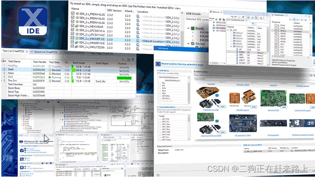
Task: Click location icon of SDK_2.x_FRDM-KL28 row
Action: (x=138, y=16)
